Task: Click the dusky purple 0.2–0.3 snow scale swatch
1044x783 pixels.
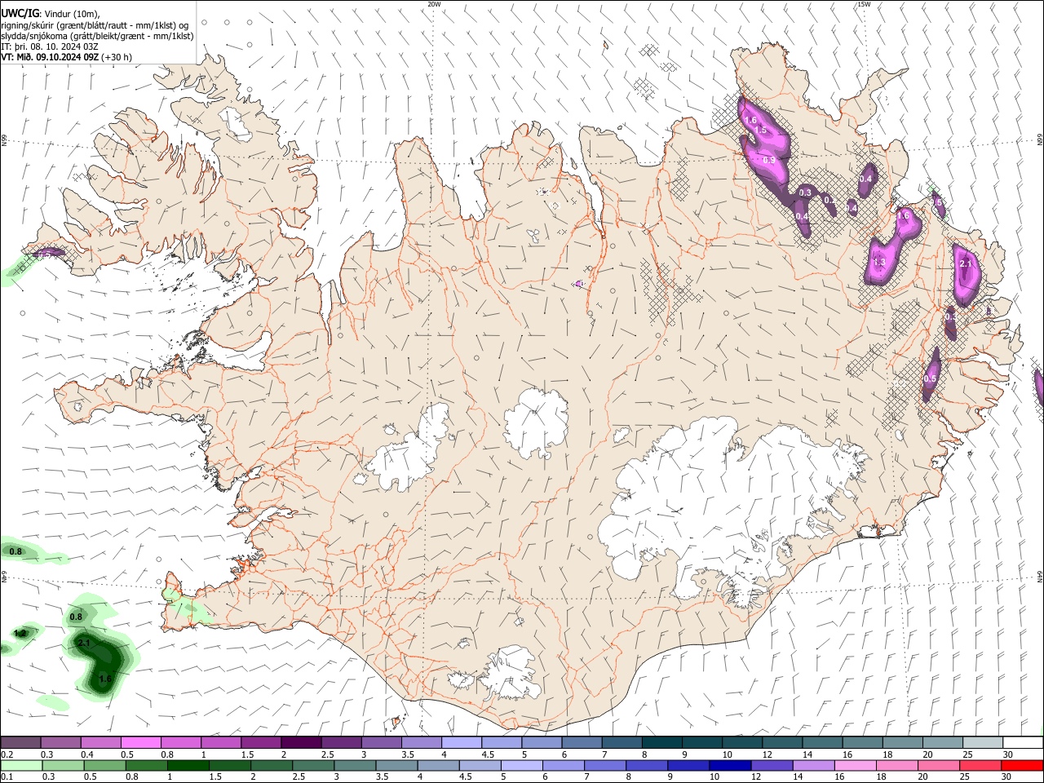Action: click(20, 742)
